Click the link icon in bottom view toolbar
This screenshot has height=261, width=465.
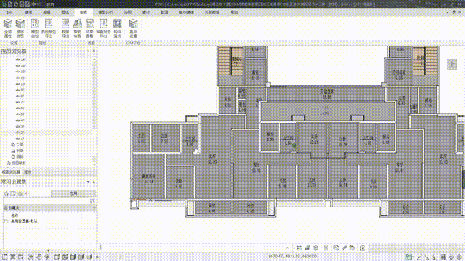[x=344, y=248]
